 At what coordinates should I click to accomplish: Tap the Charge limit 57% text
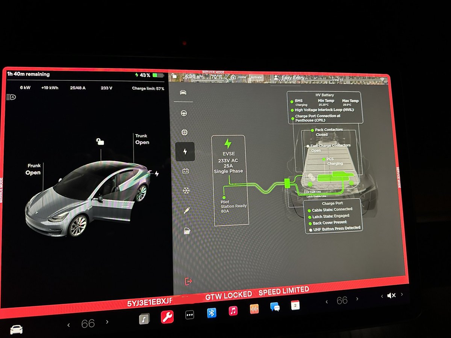click(148, 89)
